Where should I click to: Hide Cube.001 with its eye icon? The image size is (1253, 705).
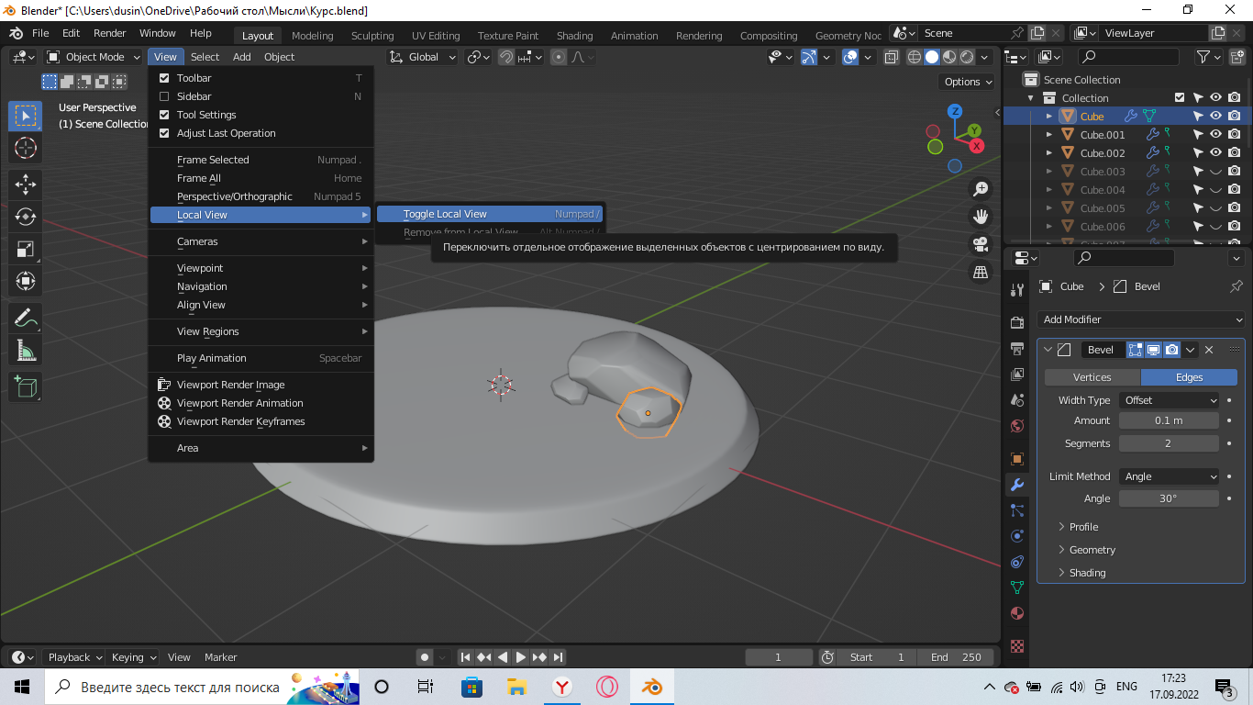[1215, 135]
